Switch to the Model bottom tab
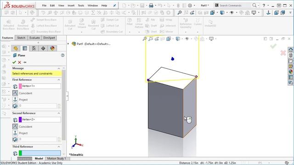The height and width of the screenshot is (165, 294). pos(39,159)
